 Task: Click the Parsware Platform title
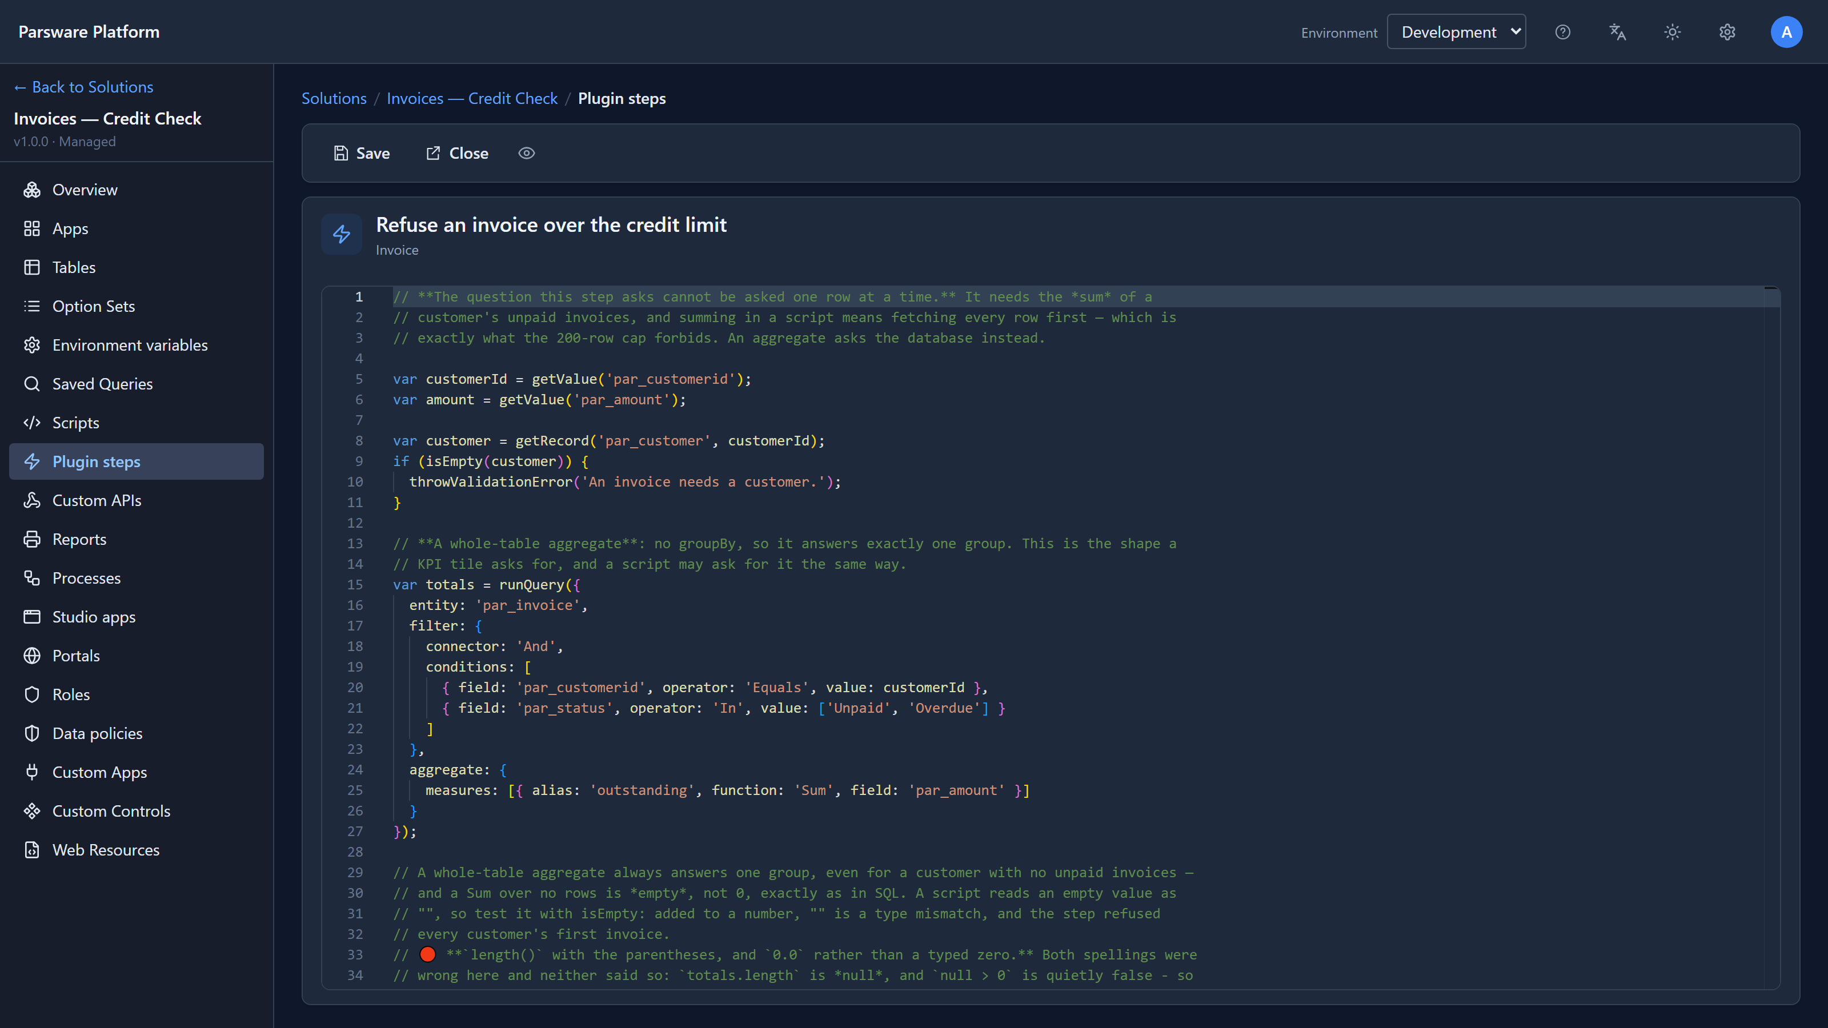coord(89,32)
